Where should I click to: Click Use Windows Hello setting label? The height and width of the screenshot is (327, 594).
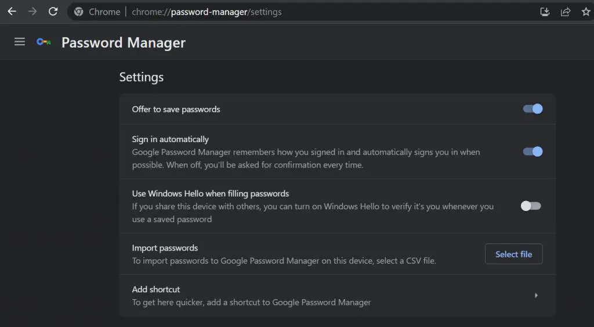(210, 194)
